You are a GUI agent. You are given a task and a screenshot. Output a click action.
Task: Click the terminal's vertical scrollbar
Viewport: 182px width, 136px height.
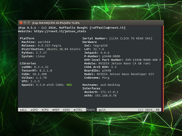(163, 68)
